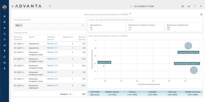Open the user avatar menu
Image resolution: width=205 pixels, height=102 pixels.
pos(4,7)
